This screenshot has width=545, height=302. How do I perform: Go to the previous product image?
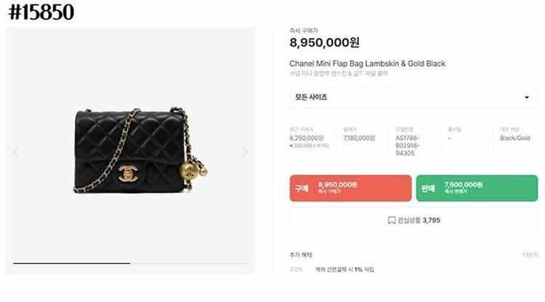tap(15, 151)
